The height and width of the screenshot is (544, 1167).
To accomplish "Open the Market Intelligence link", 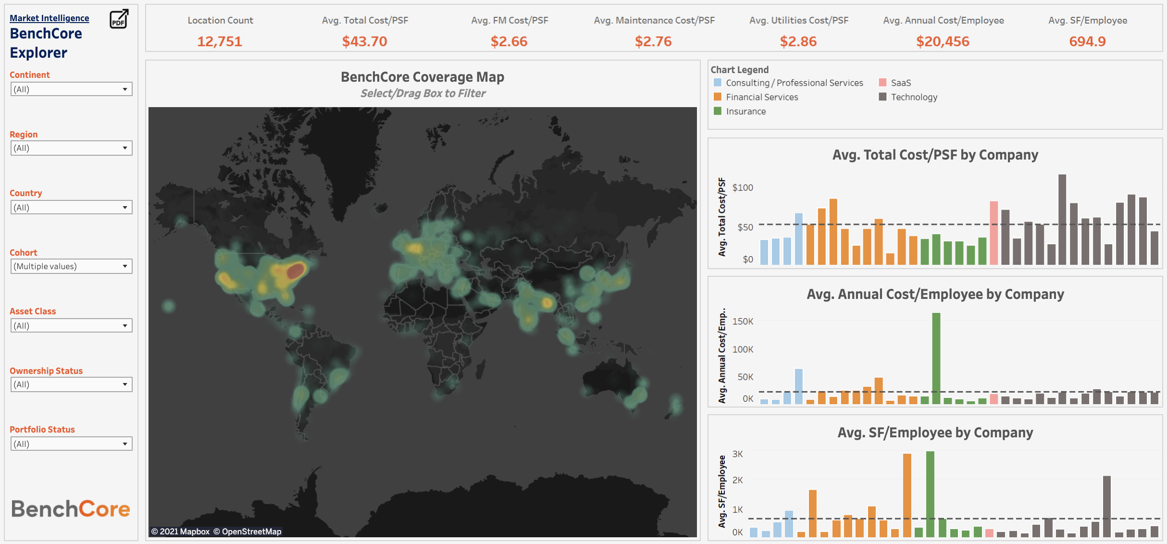I will click(x=49, y=18).
